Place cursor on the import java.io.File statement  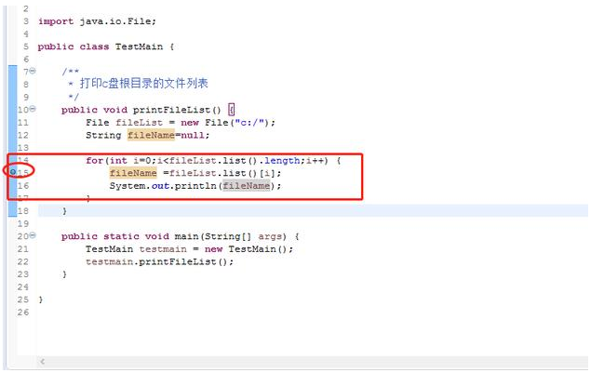97,20
